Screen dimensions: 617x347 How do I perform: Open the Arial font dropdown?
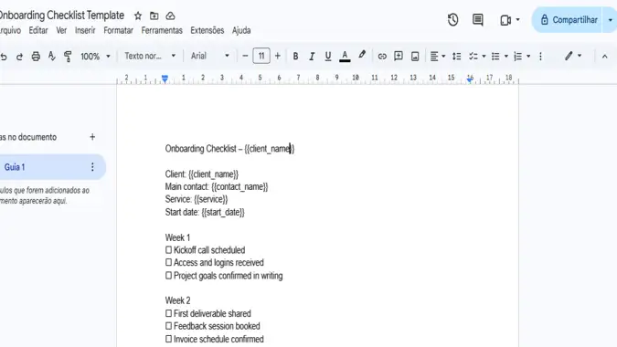209,56
